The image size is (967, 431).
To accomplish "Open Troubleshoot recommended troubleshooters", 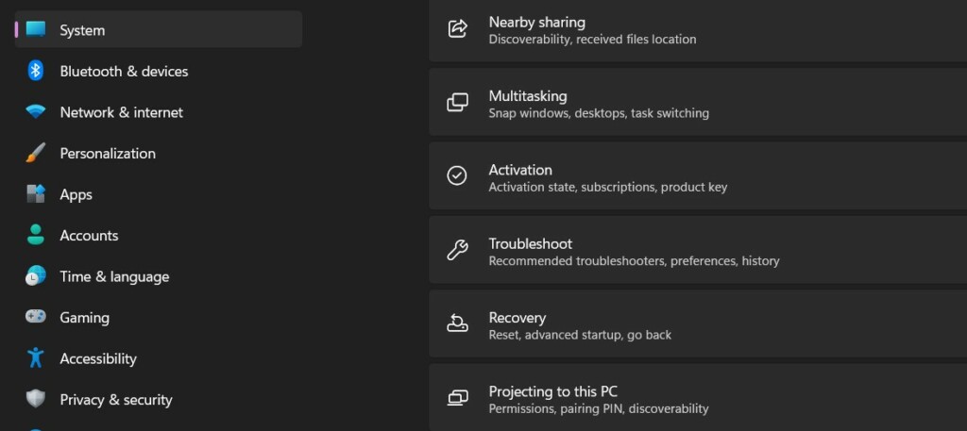I will pyautogui.click(x=697, y=251).
